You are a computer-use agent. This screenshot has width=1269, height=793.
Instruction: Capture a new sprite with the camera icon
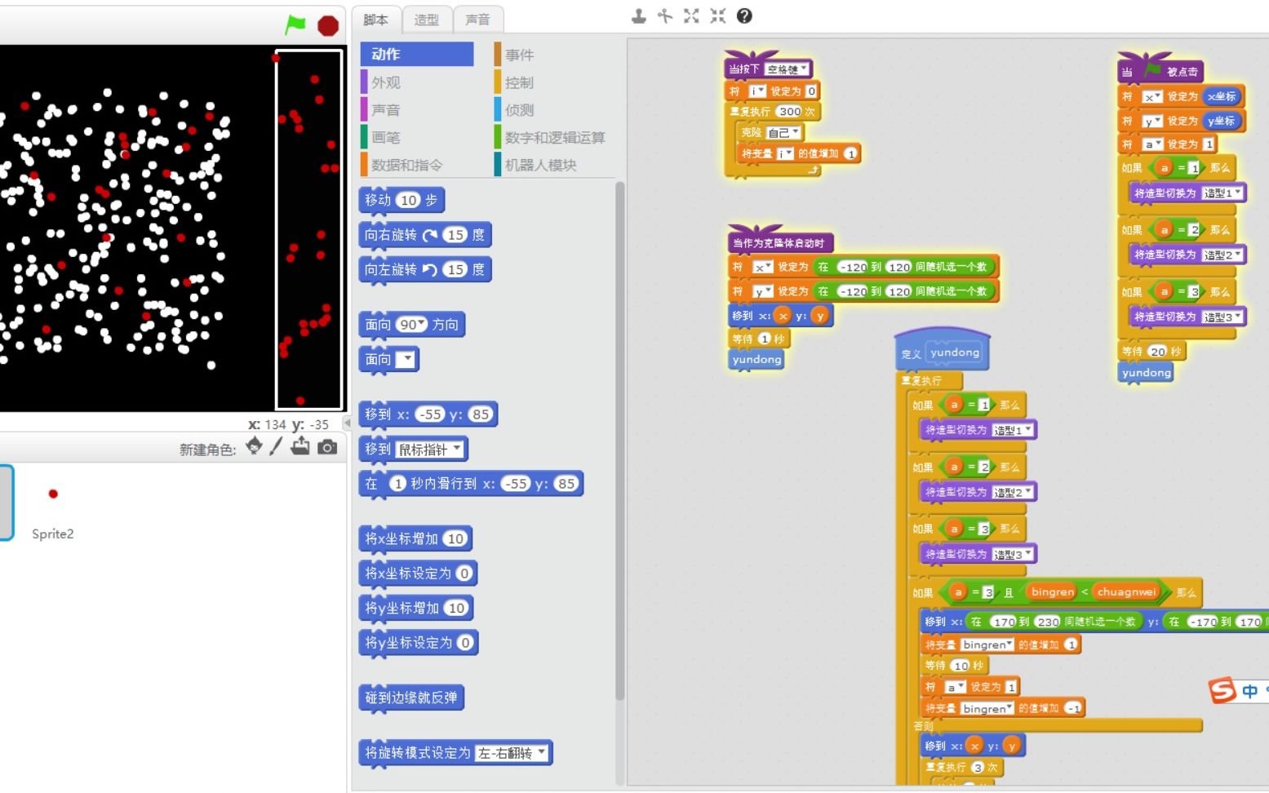[x=326, y=447]
